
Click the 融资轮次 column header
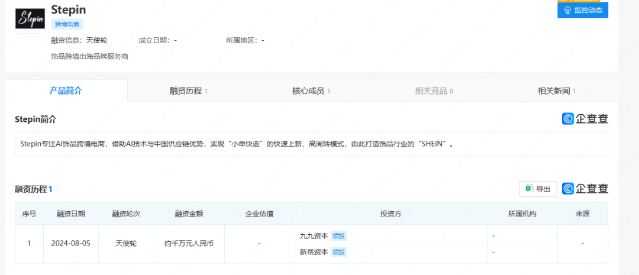pos(127,213)
